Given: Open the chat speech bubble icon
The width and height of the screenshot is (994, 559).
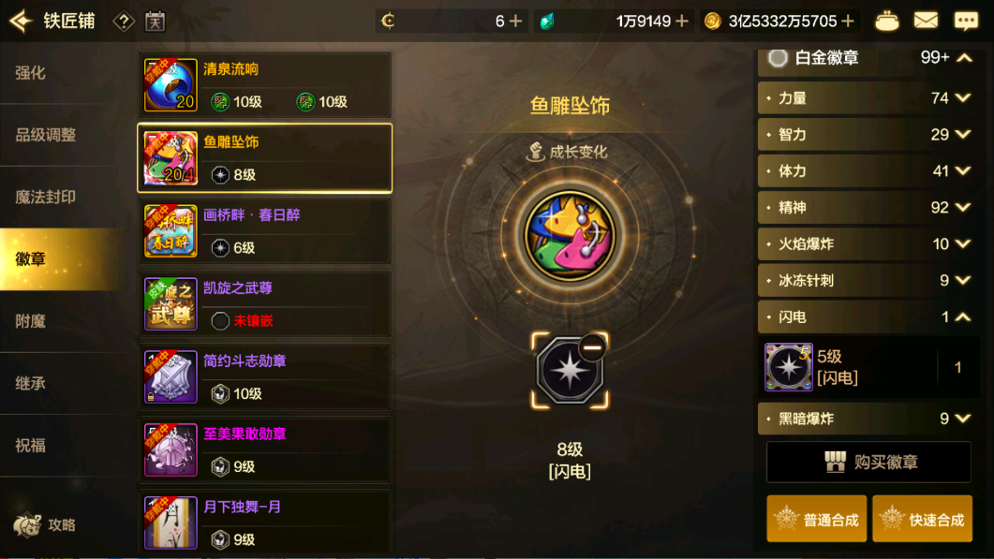Looking at the screenshot, I should [966, 21].
